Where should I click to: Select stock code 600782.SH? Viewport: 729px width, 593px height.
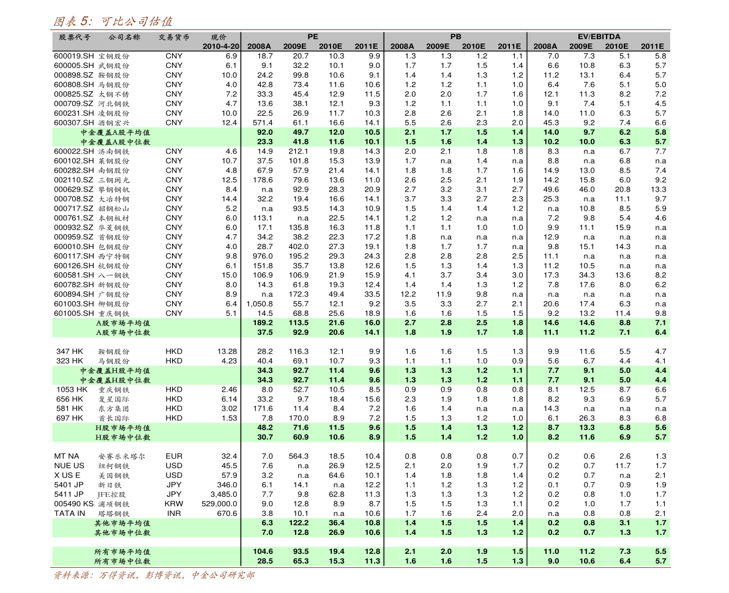coord(73,285)
